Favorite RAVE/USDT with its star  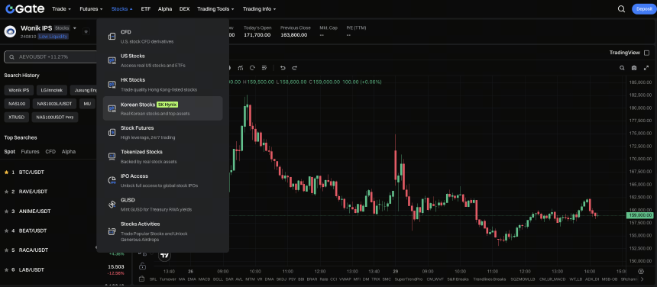point(6,192)
